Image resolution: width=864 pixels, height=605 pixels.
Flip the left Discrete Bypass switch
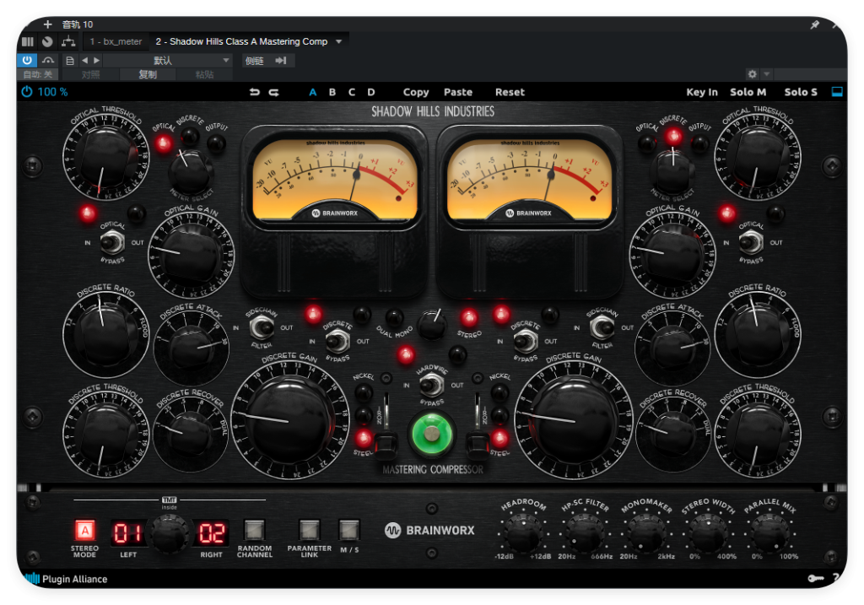[x=337, y=342]
